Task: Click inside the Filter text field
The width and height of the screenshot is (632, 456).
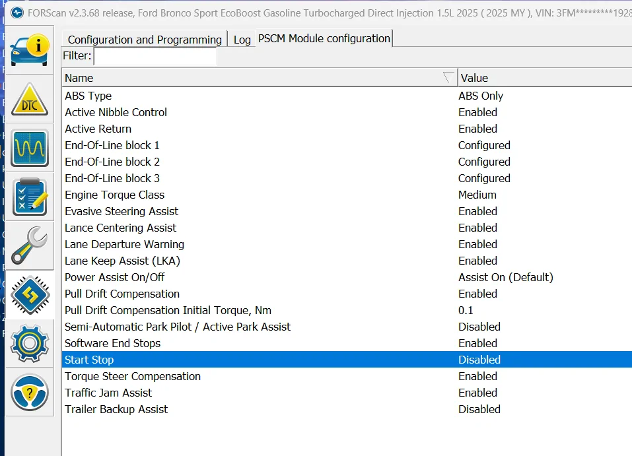Action: (155, 56)
